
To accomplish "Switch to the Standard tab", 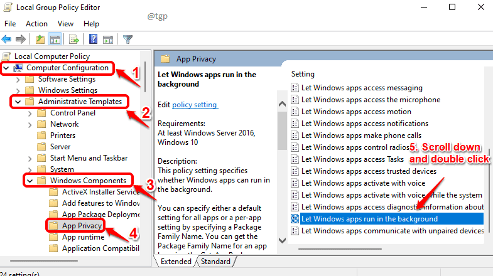I will pyautogui.click(x=215, y=261).
